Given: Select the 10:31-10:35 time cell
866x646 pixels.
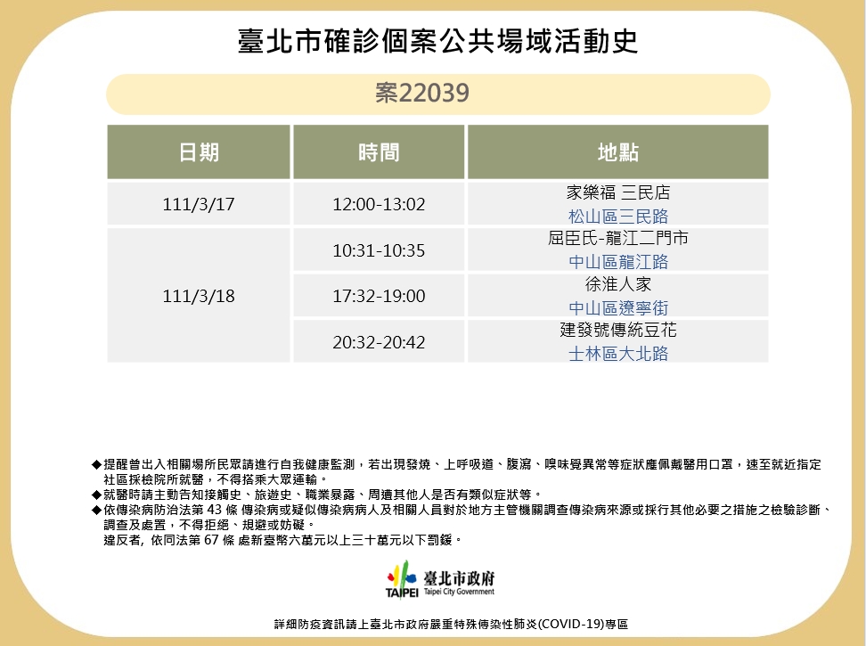Looking at the screenshot, I should 379,250.
